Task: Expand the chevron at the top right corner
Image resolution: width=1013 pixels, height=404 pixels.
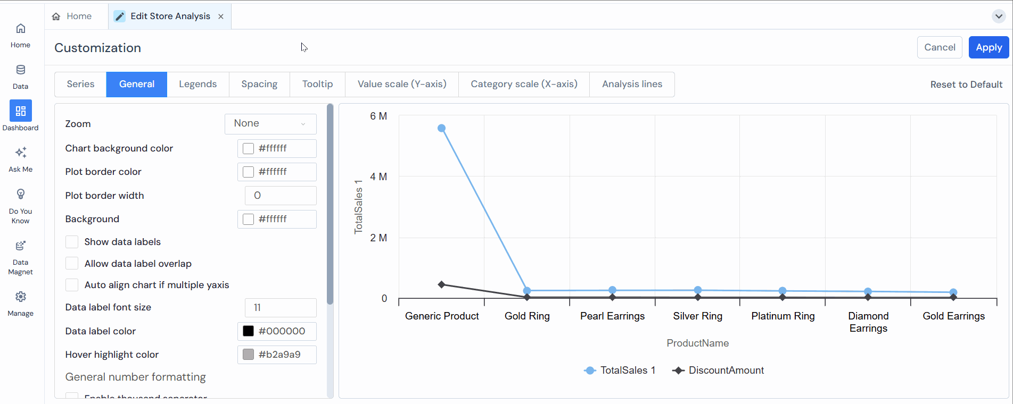Action: point(998,16)
